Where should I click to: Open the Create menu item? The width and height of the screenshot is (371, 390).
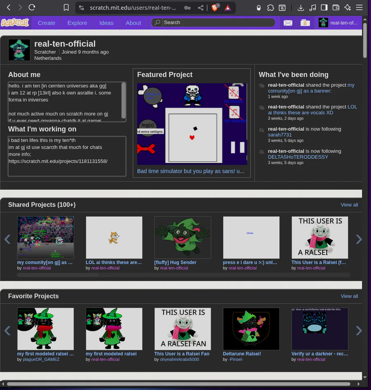[47, 23]
